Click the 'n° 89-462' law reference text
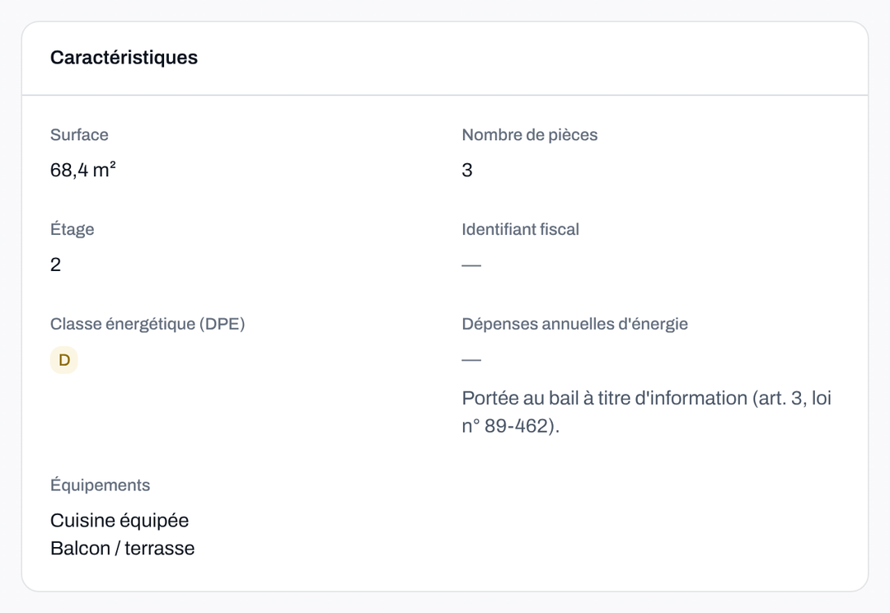Viewport: 890px width, 613px height. [x=504, y=426]
